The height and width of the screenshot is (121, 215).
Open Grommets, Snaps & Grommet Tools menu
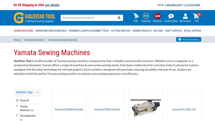coord(89,31)
